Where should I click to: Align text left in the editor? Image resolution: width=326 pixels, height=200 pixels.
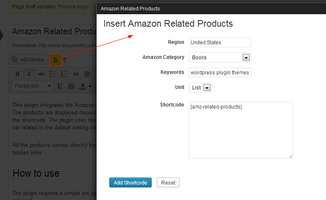88,74
